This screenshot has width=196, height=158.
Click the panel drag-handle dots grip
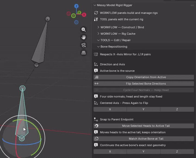192,5
